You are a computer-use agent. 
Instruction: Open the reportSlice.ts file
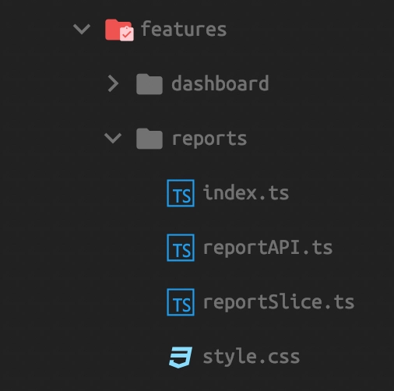279,303
